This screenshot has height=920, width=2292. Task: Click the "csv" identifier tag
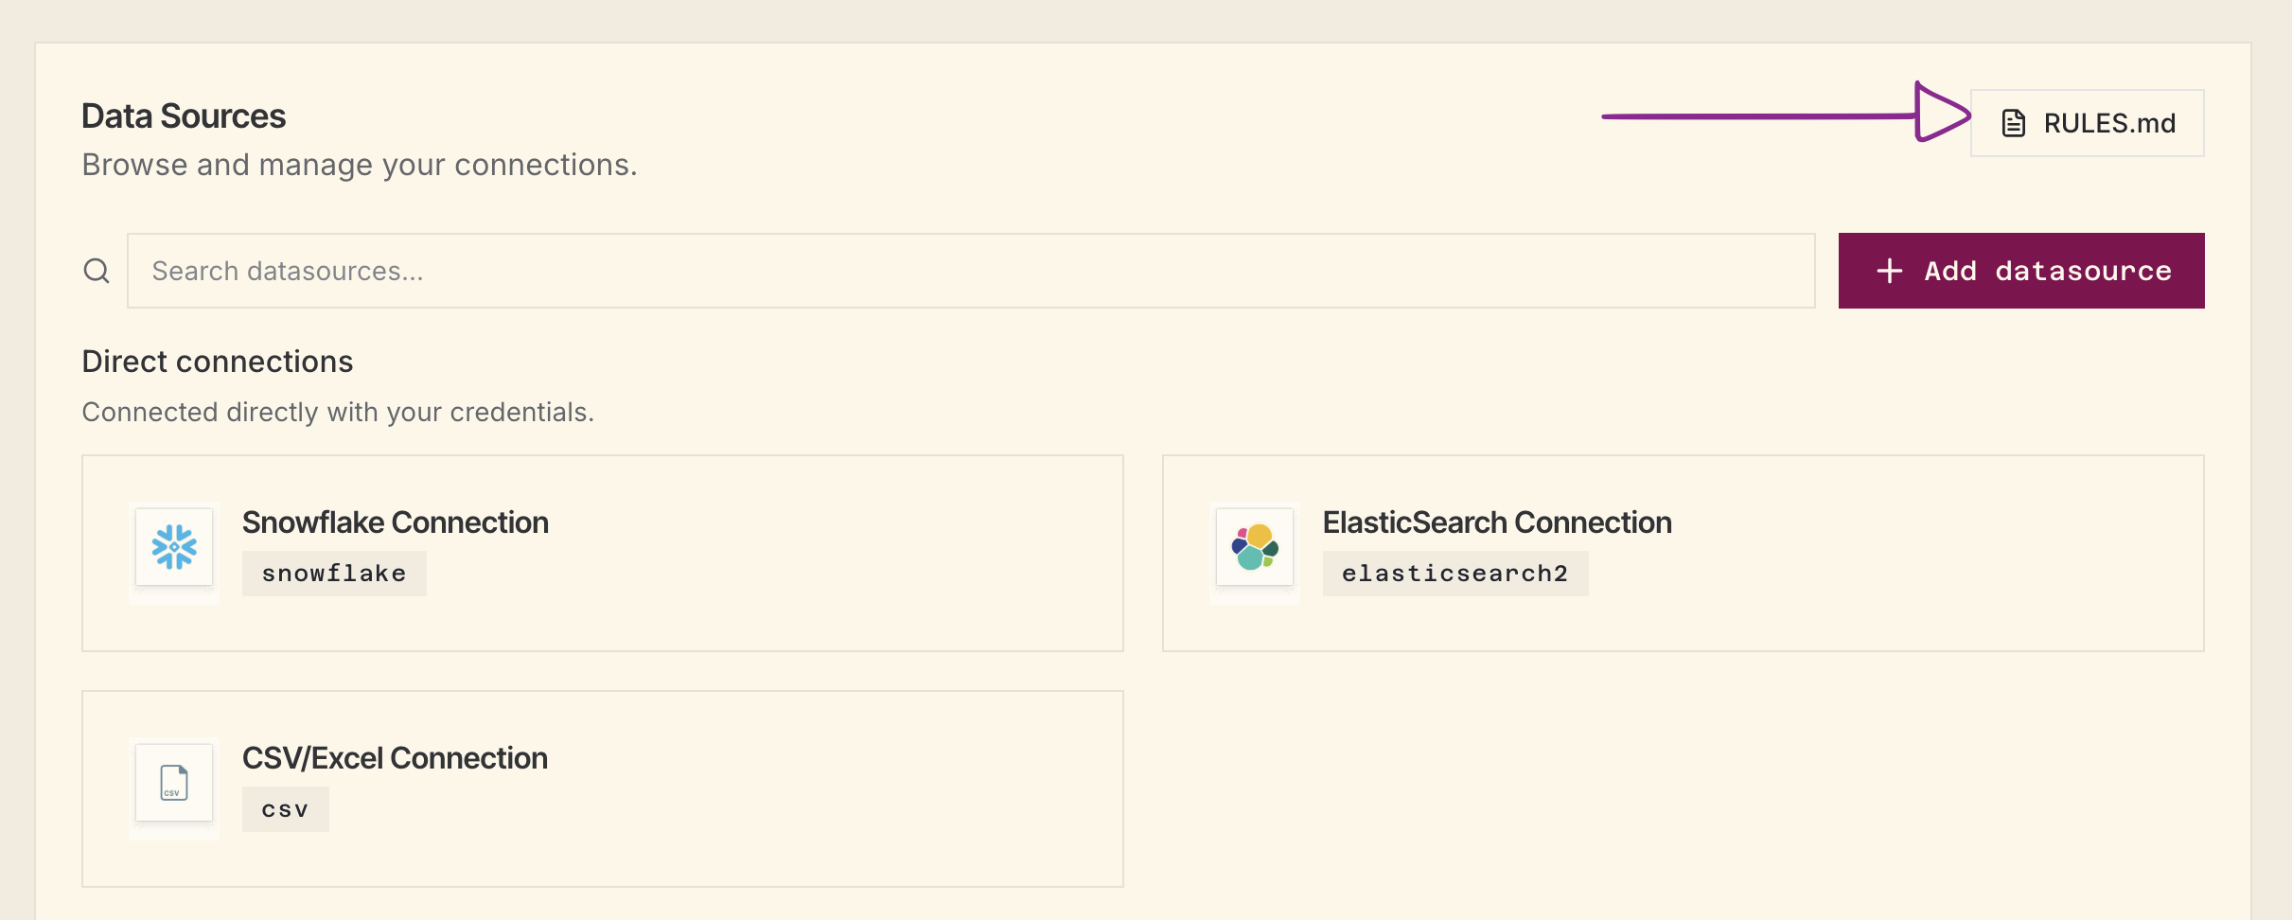tap(286, 809)
